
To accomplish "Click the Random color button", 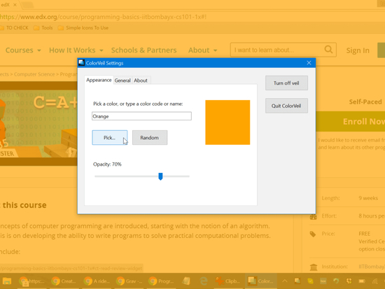I will [150, 137].
